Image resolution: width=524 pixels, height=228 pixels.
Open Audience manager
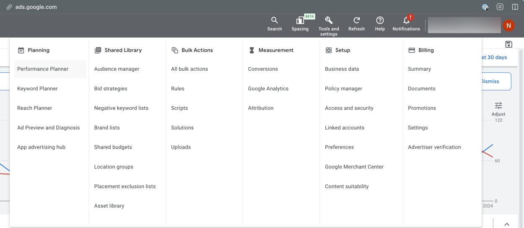(x=117, y=69)
